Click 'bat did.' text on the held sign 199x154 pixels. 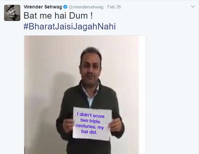(89, 132)
